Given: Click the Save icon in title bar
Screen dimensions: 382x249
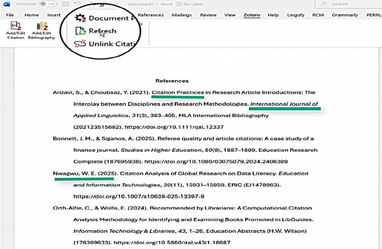Looking at the screenshot, I should [x=66, y=4].
